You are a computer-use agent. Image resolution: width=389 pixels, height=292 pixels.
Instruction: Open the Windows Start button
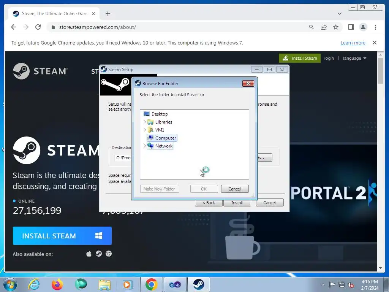[x=10, y=284]
